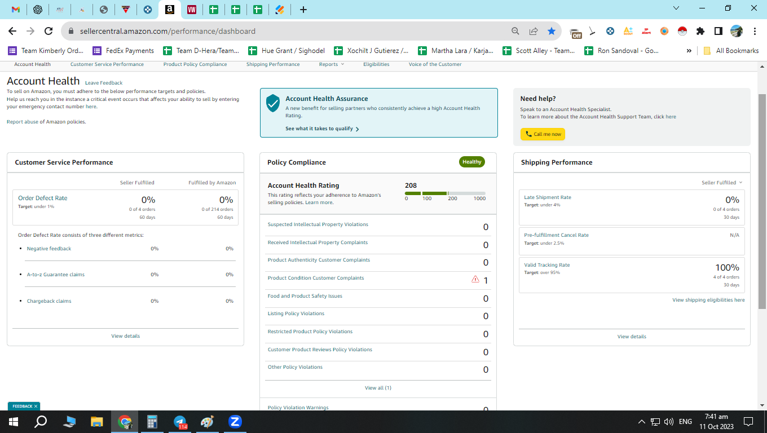Open the Hue Grant / Sighodel bookmark
The width and height of the screenshot is (767, 433).
coord(286,51)
